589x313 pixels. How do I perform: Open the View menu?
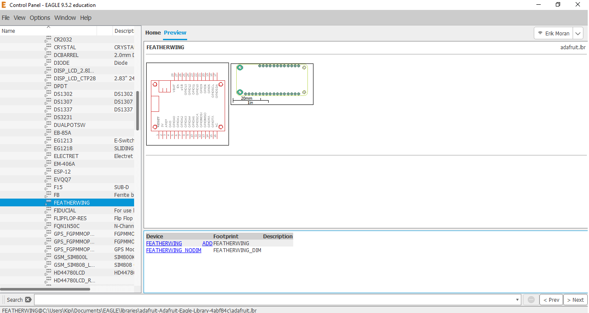pyautogui.click(x=19, y=18)
